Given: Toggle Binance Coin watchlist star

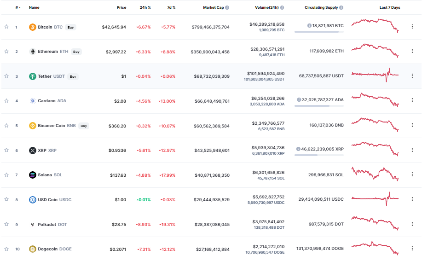Looking at the screenshot, I should [x=6, y=126].
